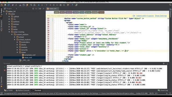Hide the Project panel using header icon
The height and width of the screenshot is (97, 172).
[44, 9]
